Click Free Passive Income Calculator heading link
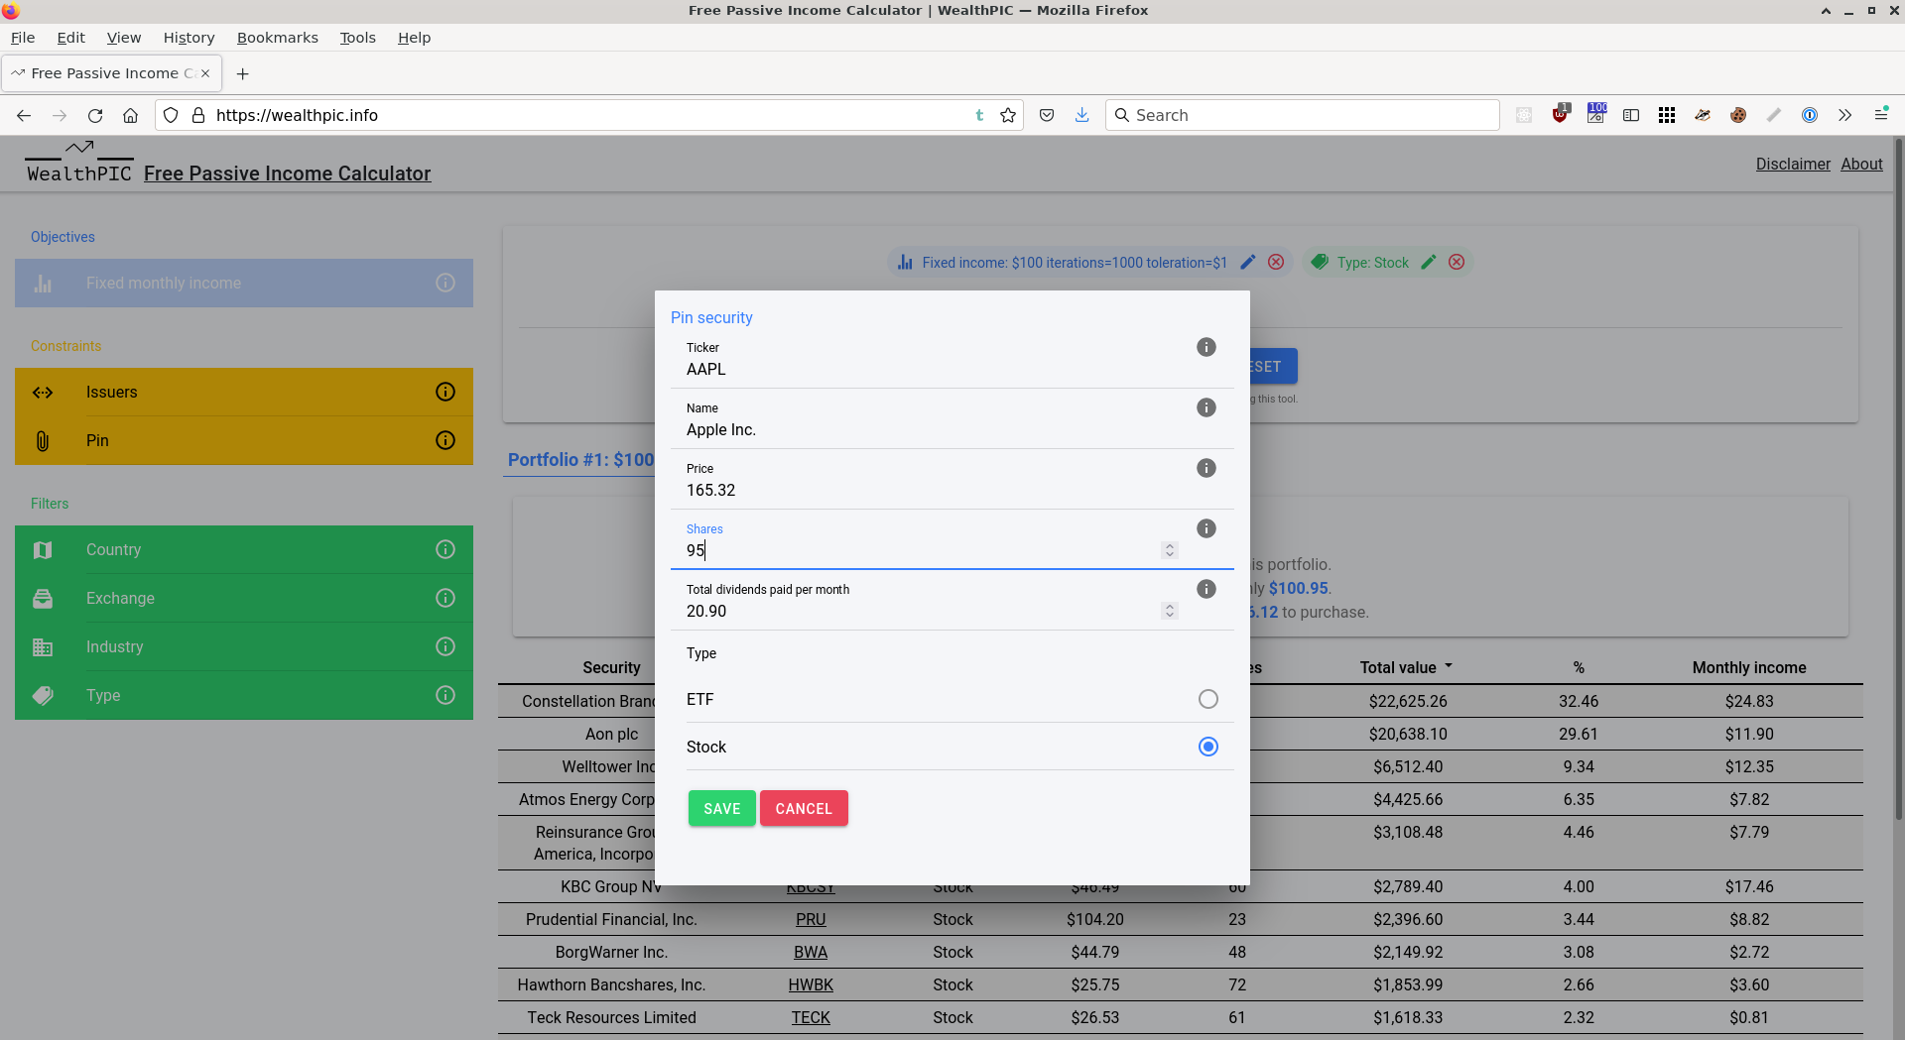This screenshot has height=1040, width=1905. click(287, 173)
